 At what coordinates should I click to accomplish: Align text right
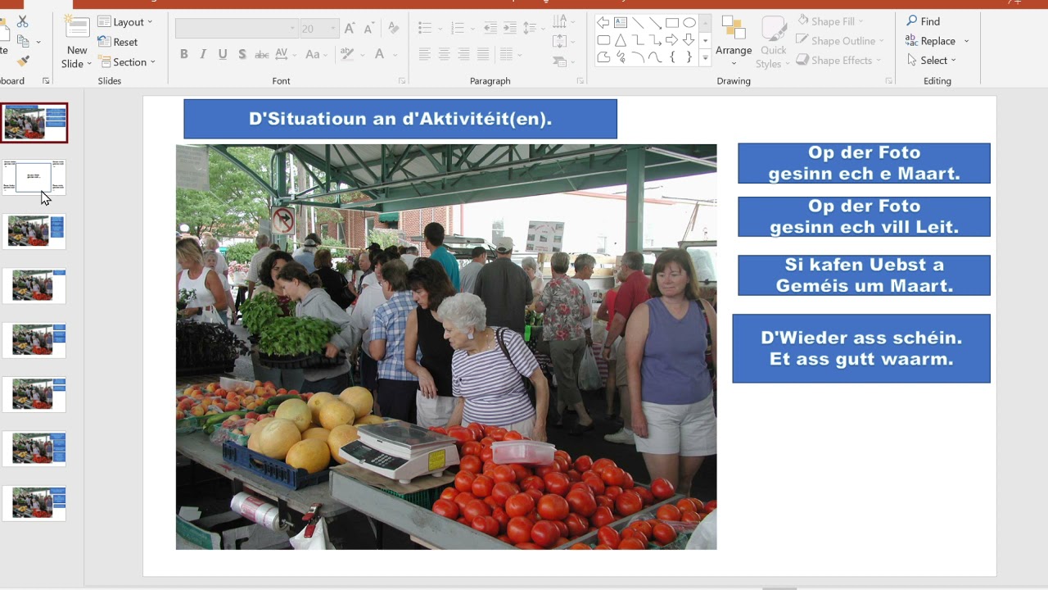coord(463,54)
